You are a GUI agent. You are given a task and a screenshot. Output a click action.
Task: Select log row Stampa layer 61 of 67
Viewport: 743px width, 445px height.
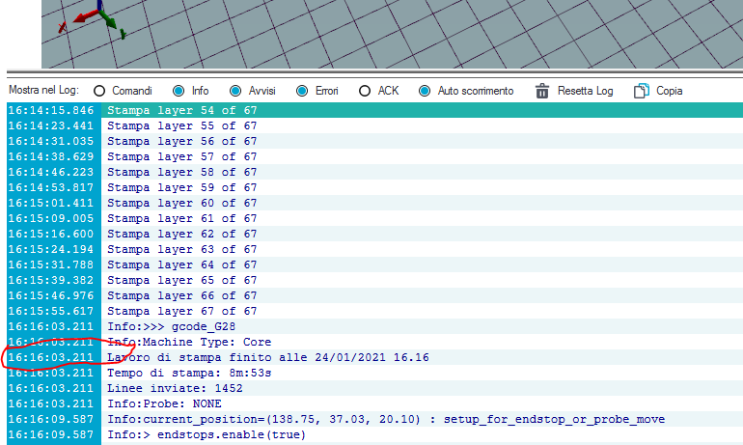374,218
